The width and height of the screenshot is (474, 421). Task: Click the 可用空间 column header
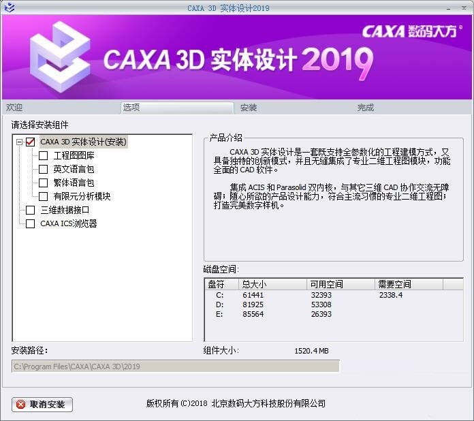[341, 284]
